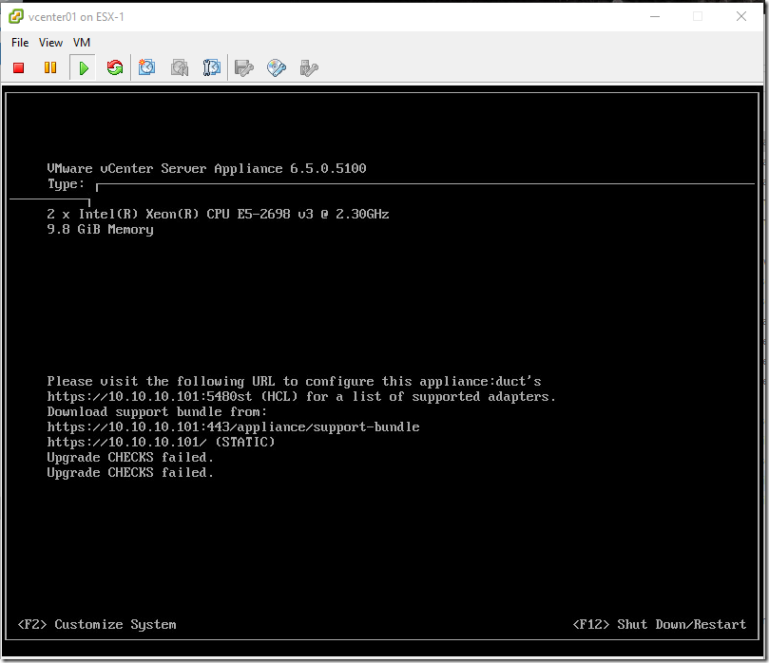Screen dimensions: 769x663
Task: Open the File menu
Action: [x=20, y=43]
